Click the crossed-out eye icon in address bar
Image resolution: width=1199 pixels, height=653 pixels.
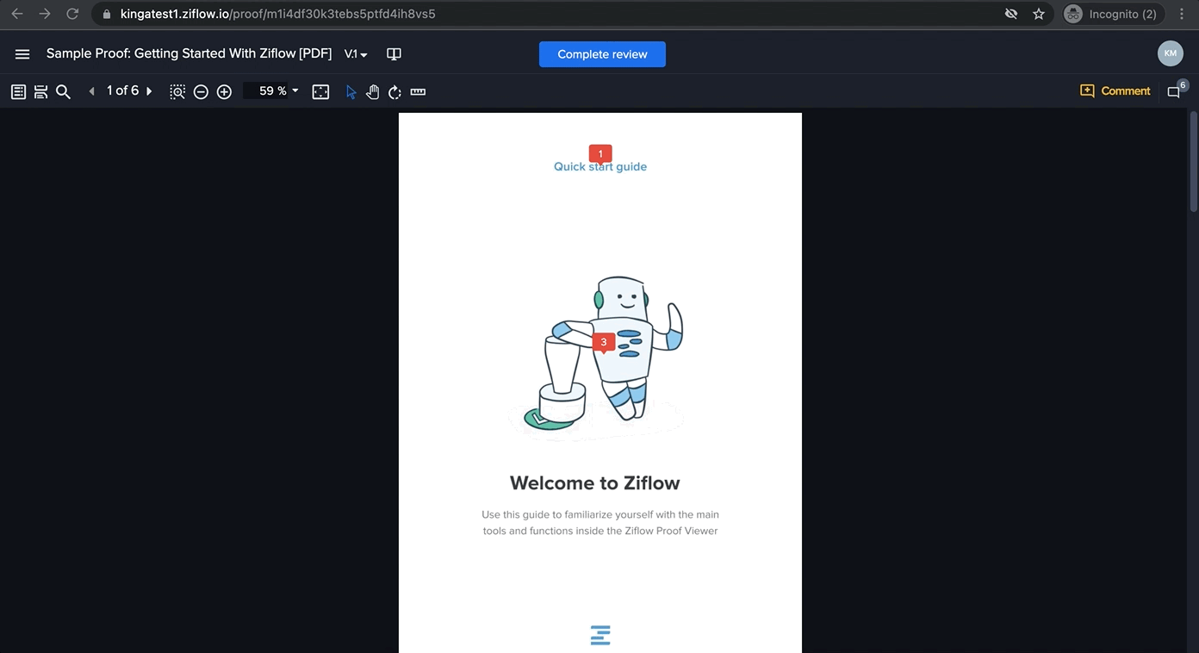pos(1011,14)
